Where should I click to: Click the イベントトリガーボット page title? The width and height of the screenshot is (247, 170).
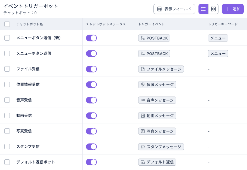click(30, 6)
